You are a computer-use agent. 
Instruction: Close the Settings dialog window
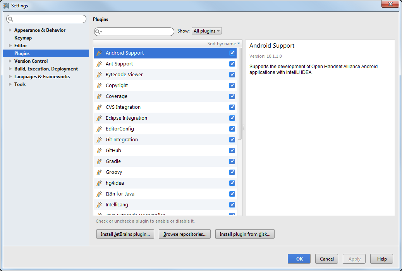(x=390, y=4)
